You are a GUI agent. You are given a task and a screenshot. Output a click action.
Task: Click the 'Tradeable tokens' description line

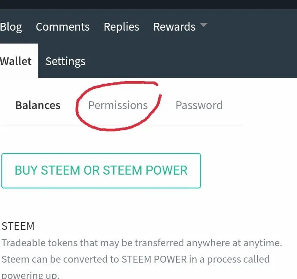tap(142, 243)
